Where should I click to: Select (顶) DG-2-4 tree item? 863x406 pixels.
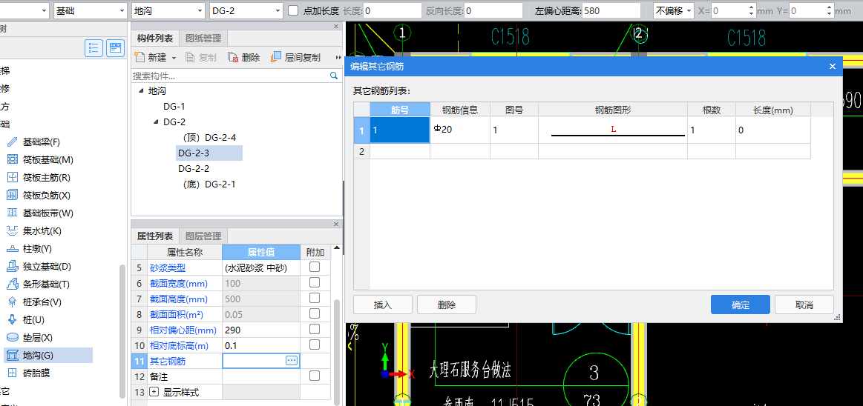click(x=210, y=137)
